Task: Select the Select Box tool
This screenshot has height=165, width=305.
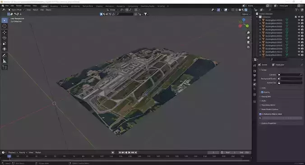Action: 5,20
